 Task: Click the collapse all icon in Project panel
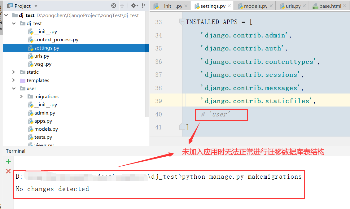coord(122,6)
